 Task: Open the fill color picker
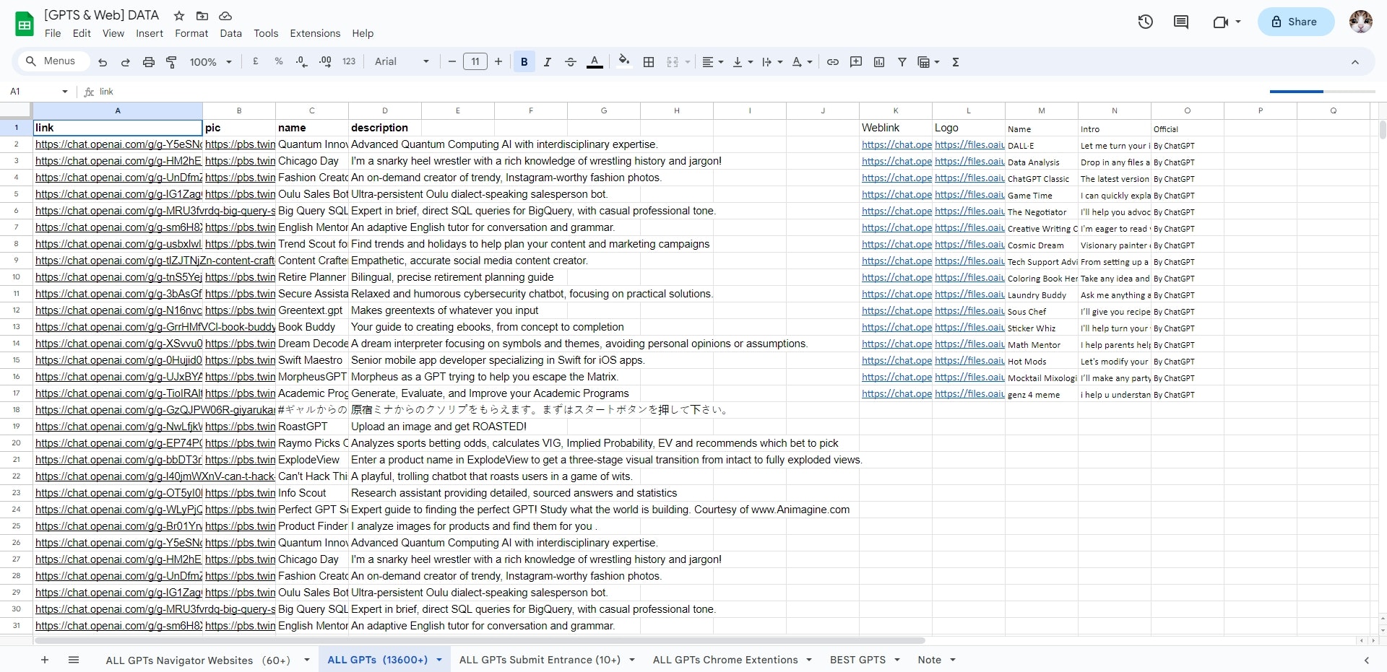(x=624, y=62)
